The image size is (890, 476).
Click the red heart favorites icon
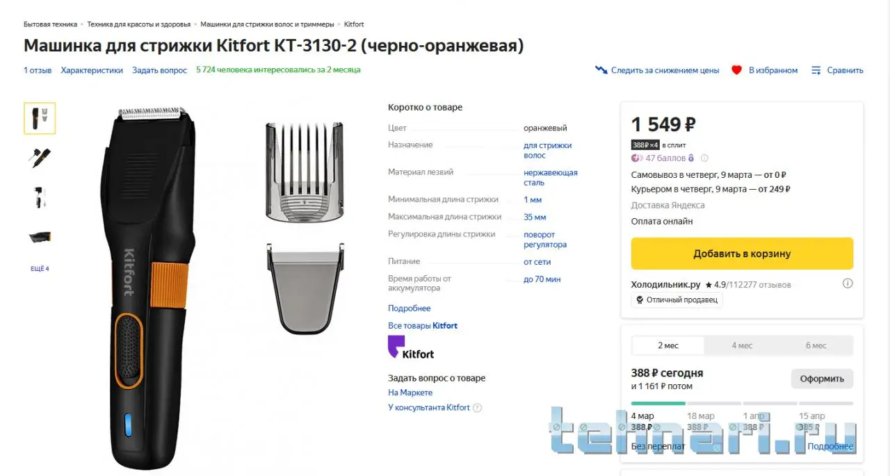(x=736, y=70)
